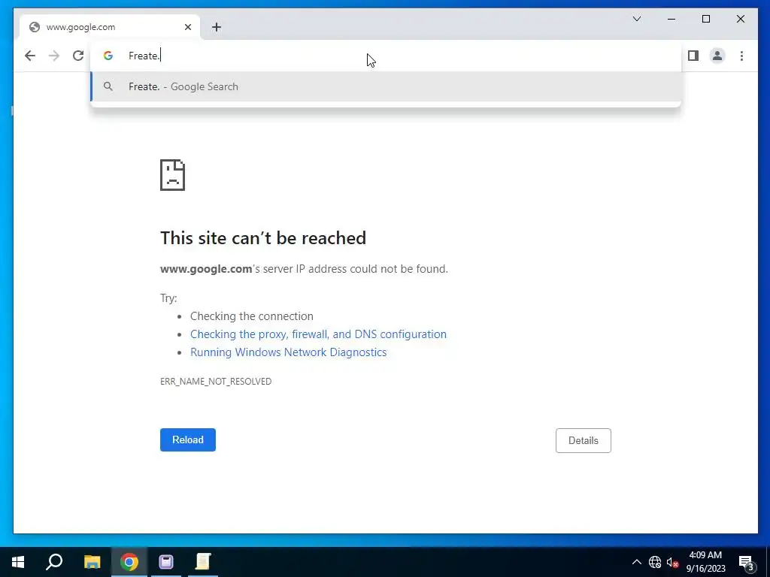Click the Details button
This screenshot has height=577, width=770.
(x=584, y=440)
